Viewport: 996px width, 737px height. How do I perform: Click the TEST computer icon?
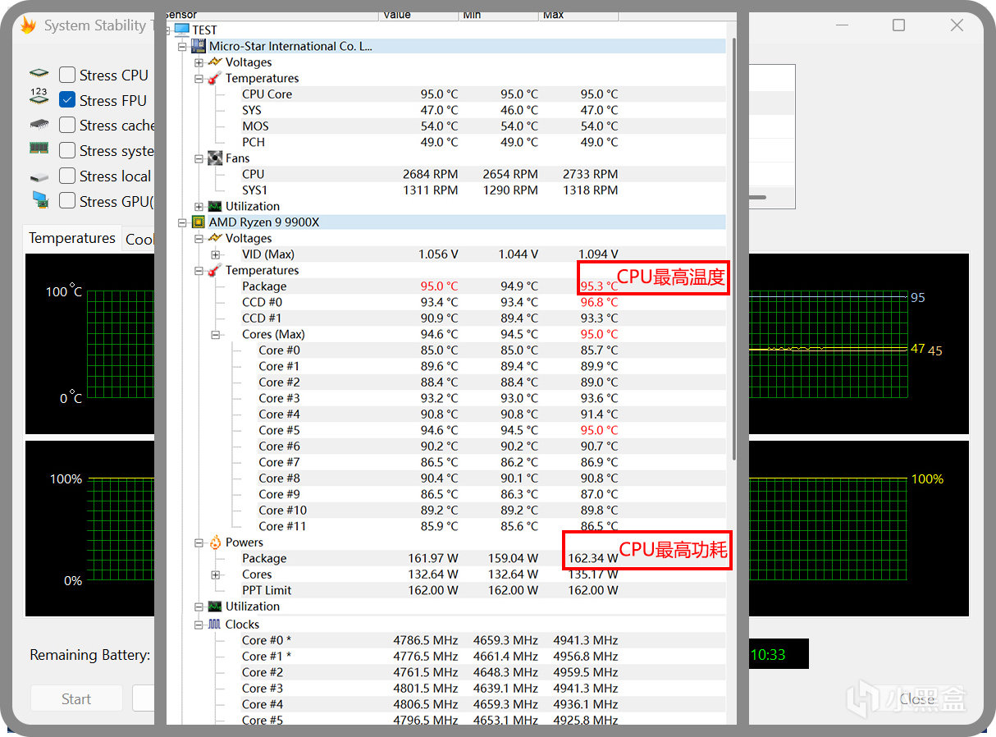pos(181,30)
